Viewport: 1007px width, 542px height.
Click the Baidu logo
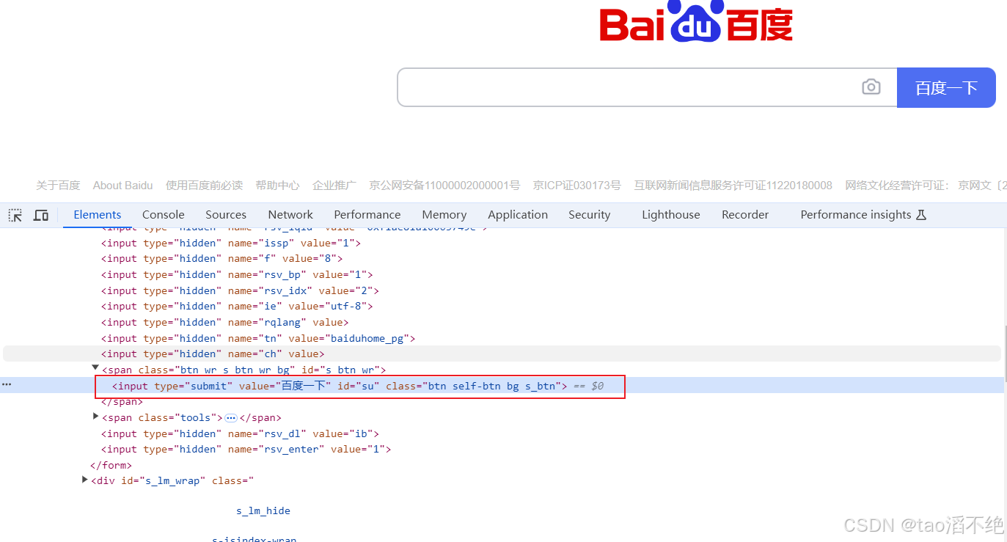pos(696,21)
